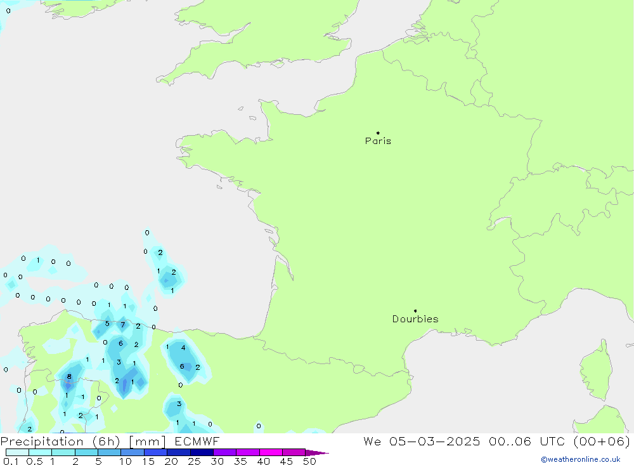
Task: Click the 15–20 mm legend color swatch
Action: pos(156,452)
